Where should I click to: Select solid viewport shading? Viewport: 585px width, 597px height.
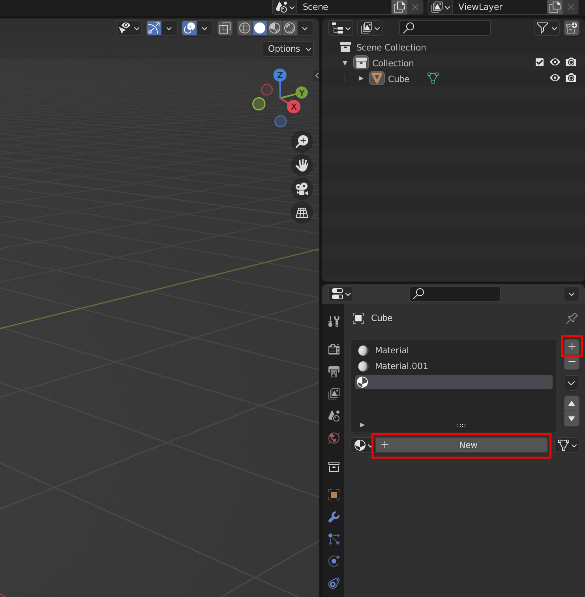click(x=260, y=28)
